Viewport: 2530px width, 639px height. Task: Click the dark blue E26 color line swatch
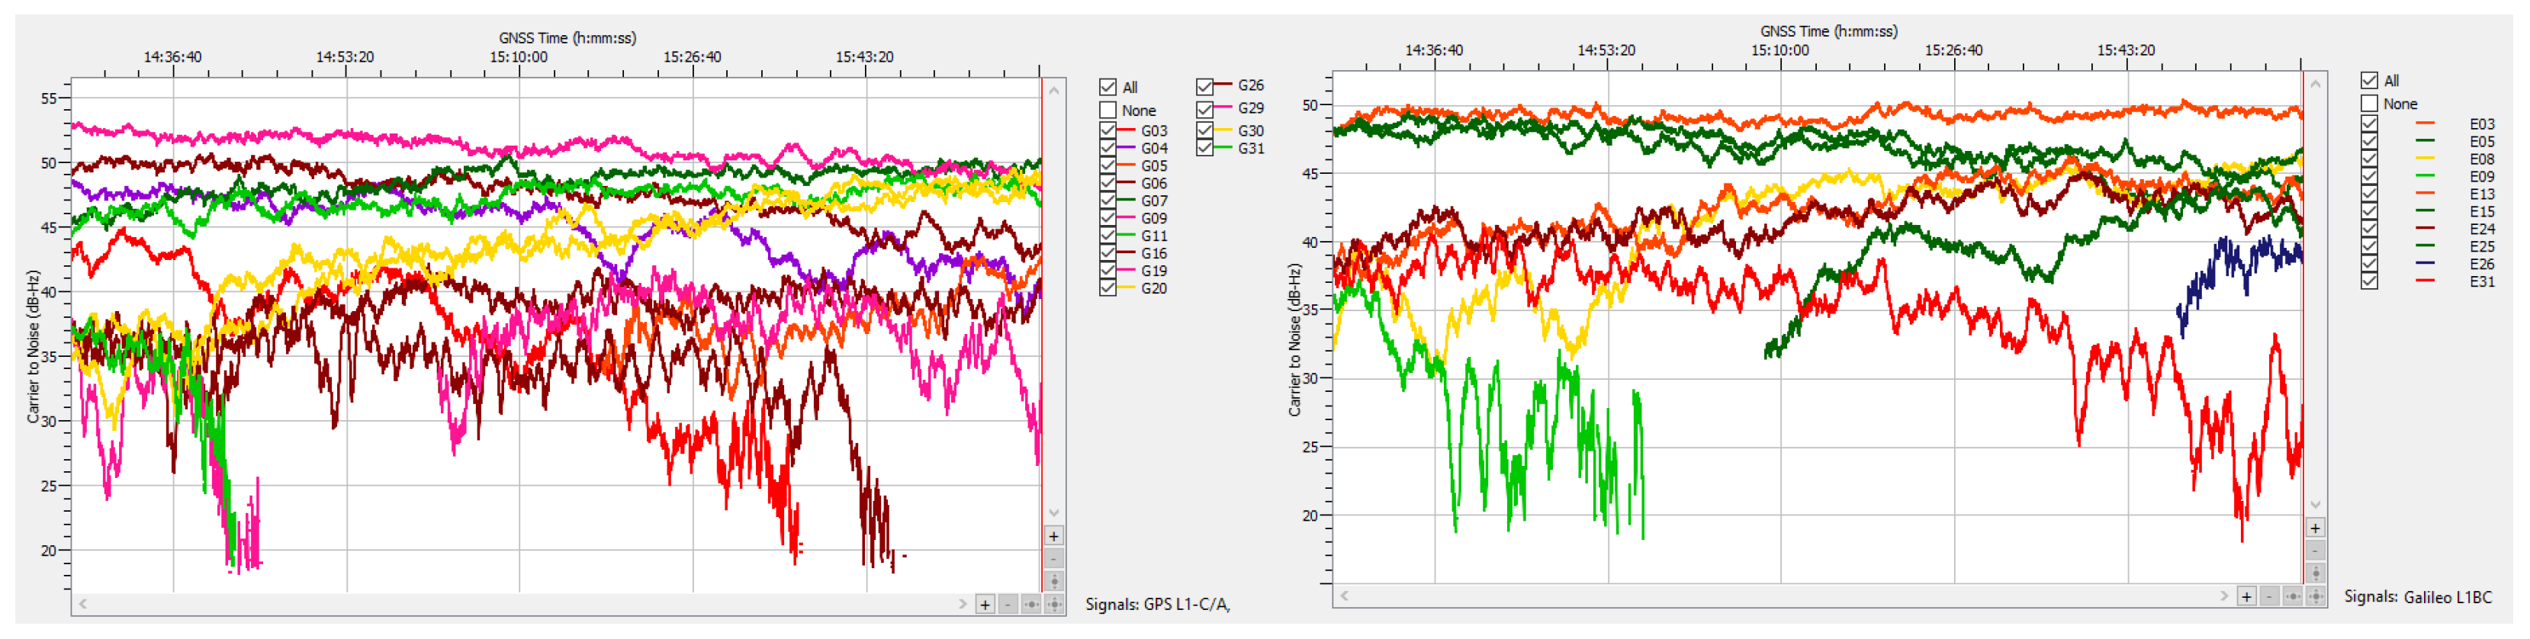click(2425, 263)
